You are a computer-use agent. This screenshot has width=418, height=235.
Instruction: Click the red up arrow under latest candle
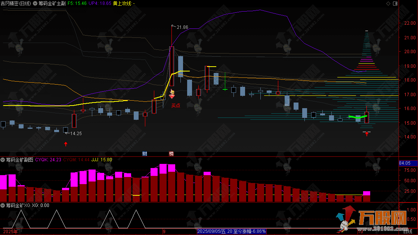[367, 134]
